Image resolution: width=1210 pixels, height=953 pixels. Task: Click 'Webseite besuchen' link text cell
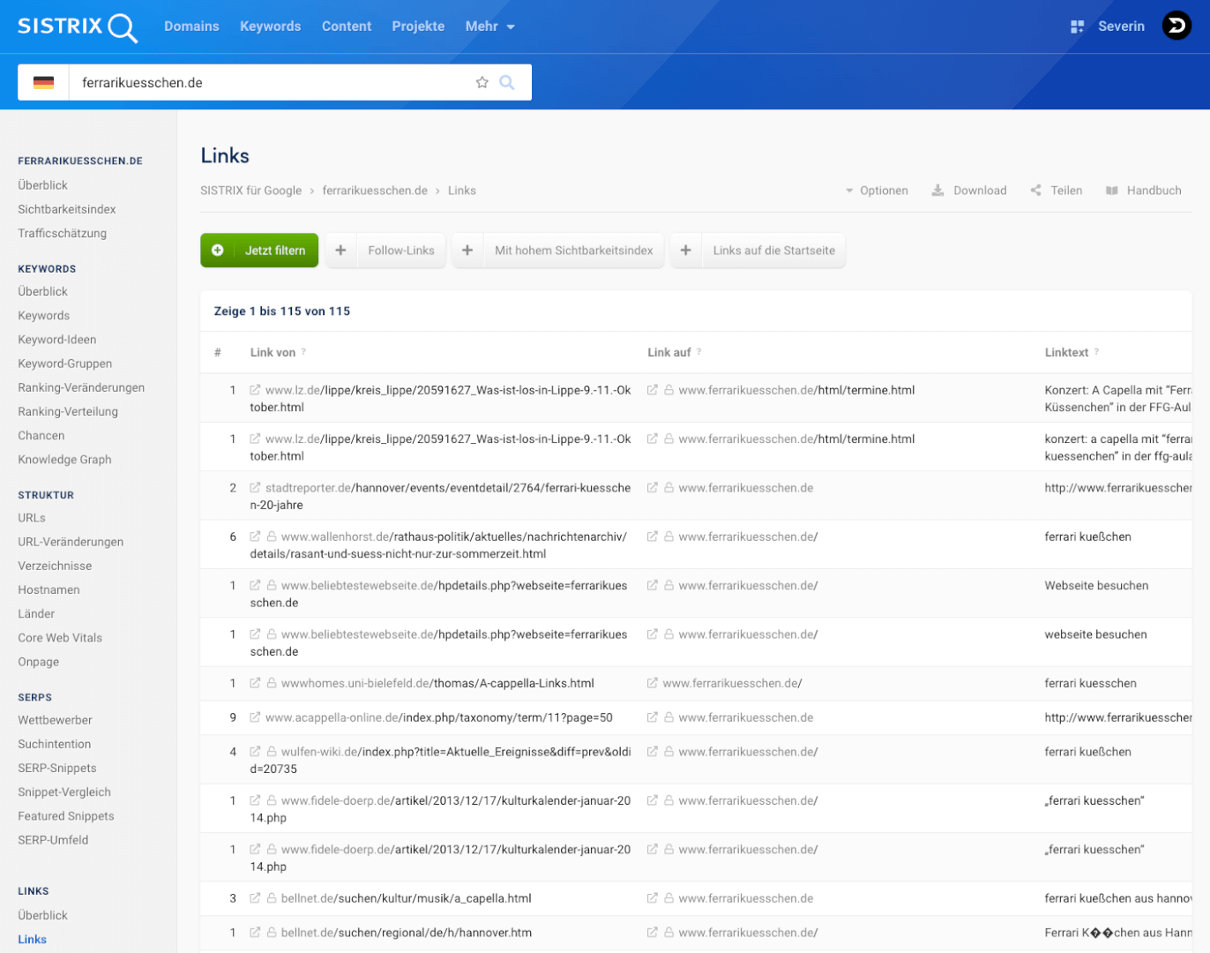pyautogui.click(x=1096, y=586)
